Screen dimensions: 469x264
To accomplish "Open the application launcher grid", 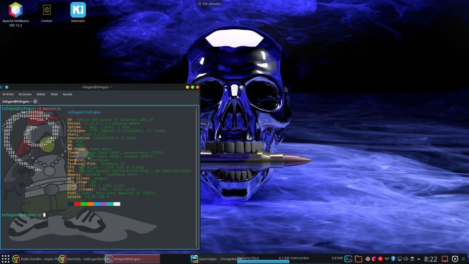I will [x=5, y=259].
